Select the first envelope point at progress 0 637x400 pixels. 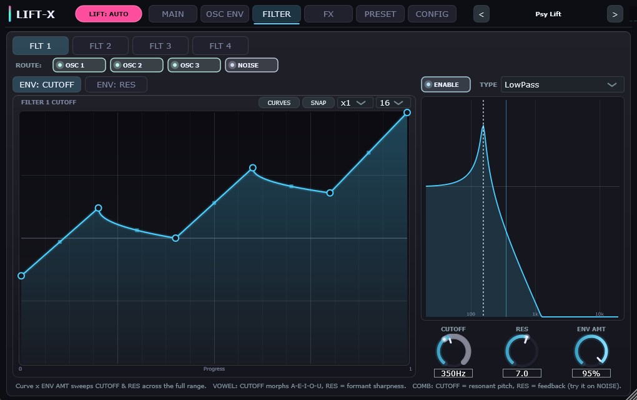[21, 276]
